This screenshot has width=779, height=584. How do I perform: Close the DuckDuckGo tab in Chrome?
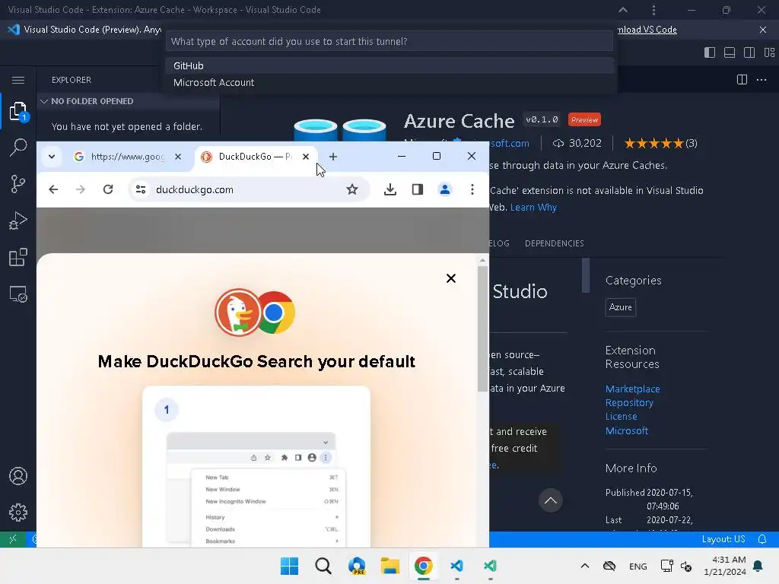(x=306, y=157)
